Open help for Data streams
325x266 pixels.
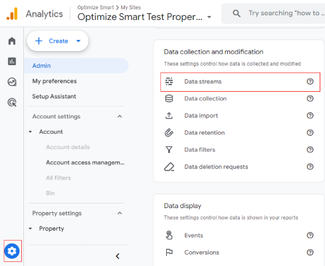(x=310, y=82)
